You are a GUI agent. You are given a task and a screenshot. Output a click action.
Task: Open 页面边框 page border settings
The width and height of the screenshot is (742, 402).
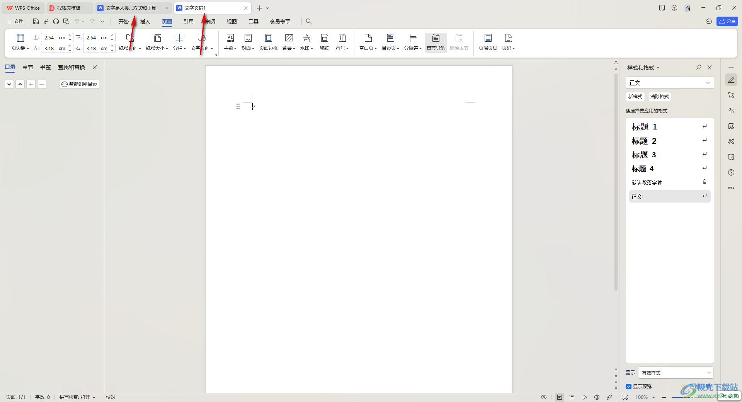pos(269,43)
